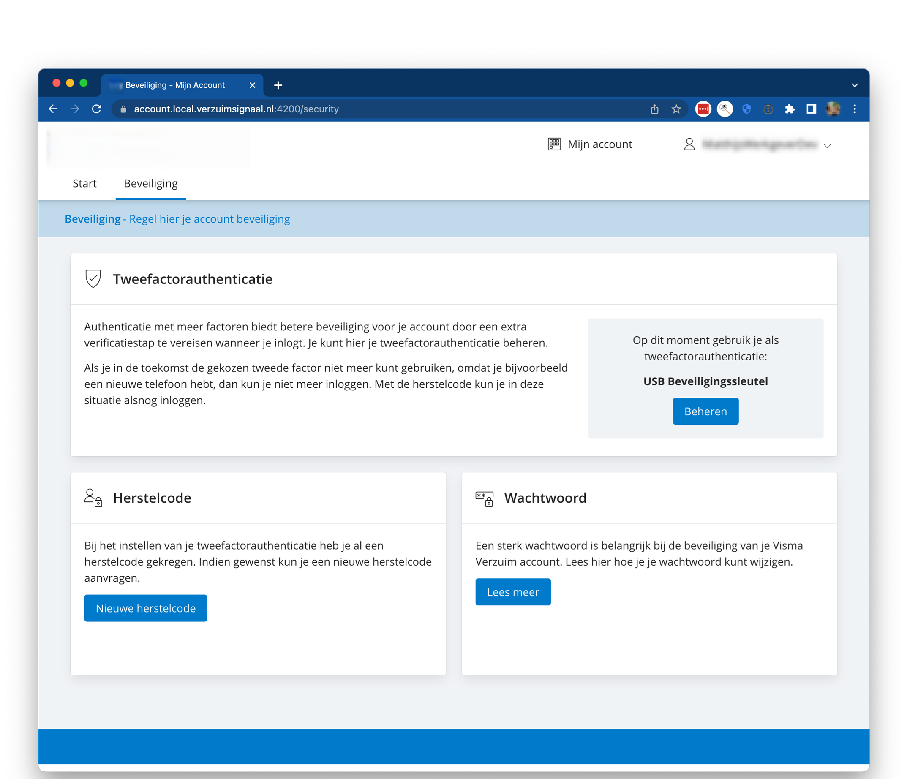Open the puzzle-piece Extensions menu

(x=790, y=109)
